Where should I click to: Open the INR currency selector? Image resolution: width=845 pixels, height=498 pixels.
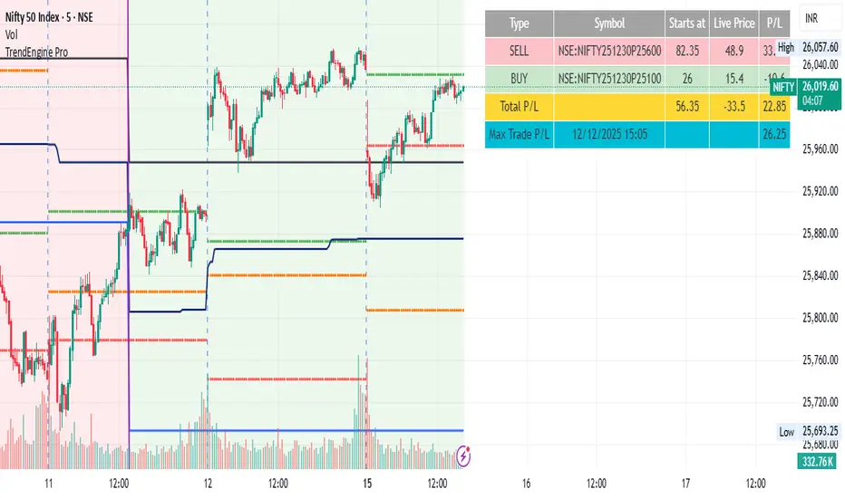coord(815,17)
